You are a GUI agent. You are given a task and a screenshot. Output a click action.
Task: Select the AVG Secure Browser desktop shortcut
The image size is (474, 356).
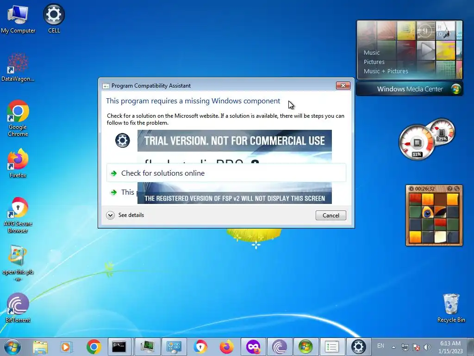pyautogui.click(x=18, y=215)
